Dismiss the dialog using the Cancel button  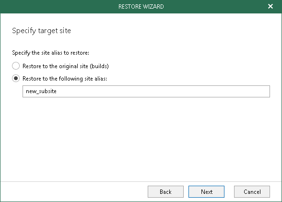pos(252,192)
